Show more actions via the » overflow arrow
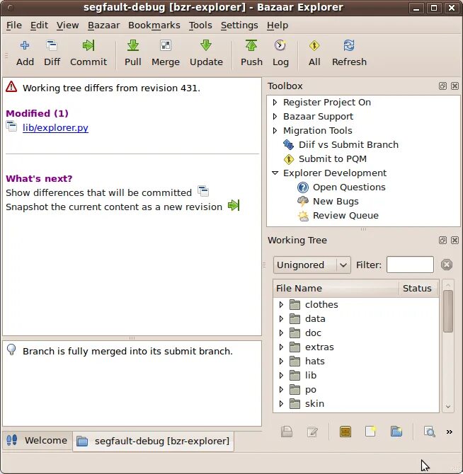Image resolution: width=463 pixels, height=474 pixels. coord(450,432)
